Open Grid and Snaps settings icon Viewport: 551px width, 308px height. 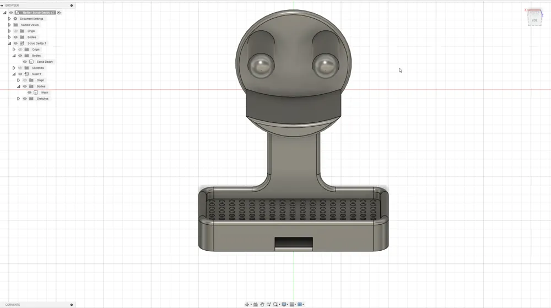click(291, 305)
